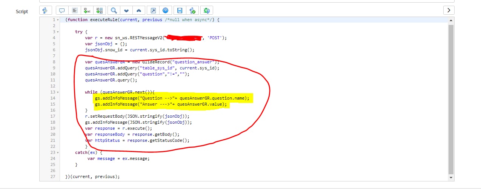Viewport: 481px width, 192px height.
Task: Jump to previous search match arrow
Action: click(139, 11)
